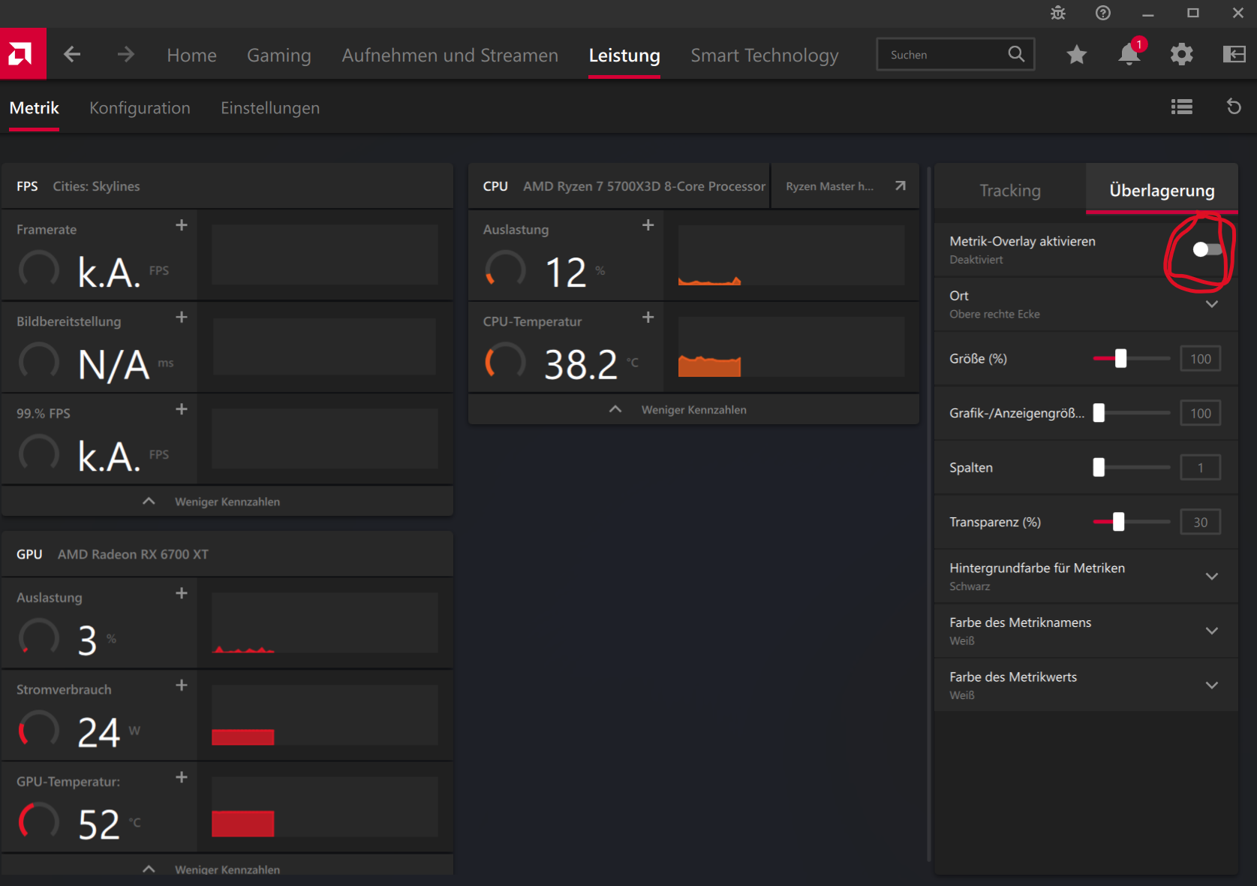This screenshot has width=1257, height=886.
Task: Open Farbe des Metriknamens dropdown
Action: click(x=1212, y=631)
